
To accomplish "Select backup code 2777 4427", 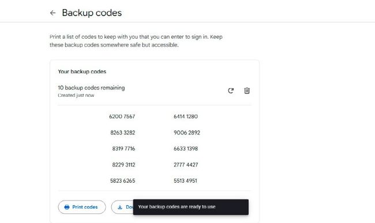I will 186,165.
